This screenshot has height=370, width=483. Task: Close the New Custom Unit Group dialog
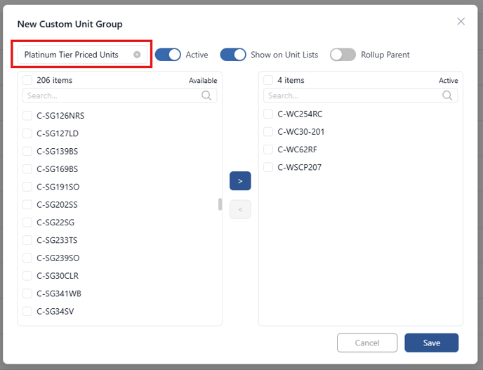coord(461,21)
